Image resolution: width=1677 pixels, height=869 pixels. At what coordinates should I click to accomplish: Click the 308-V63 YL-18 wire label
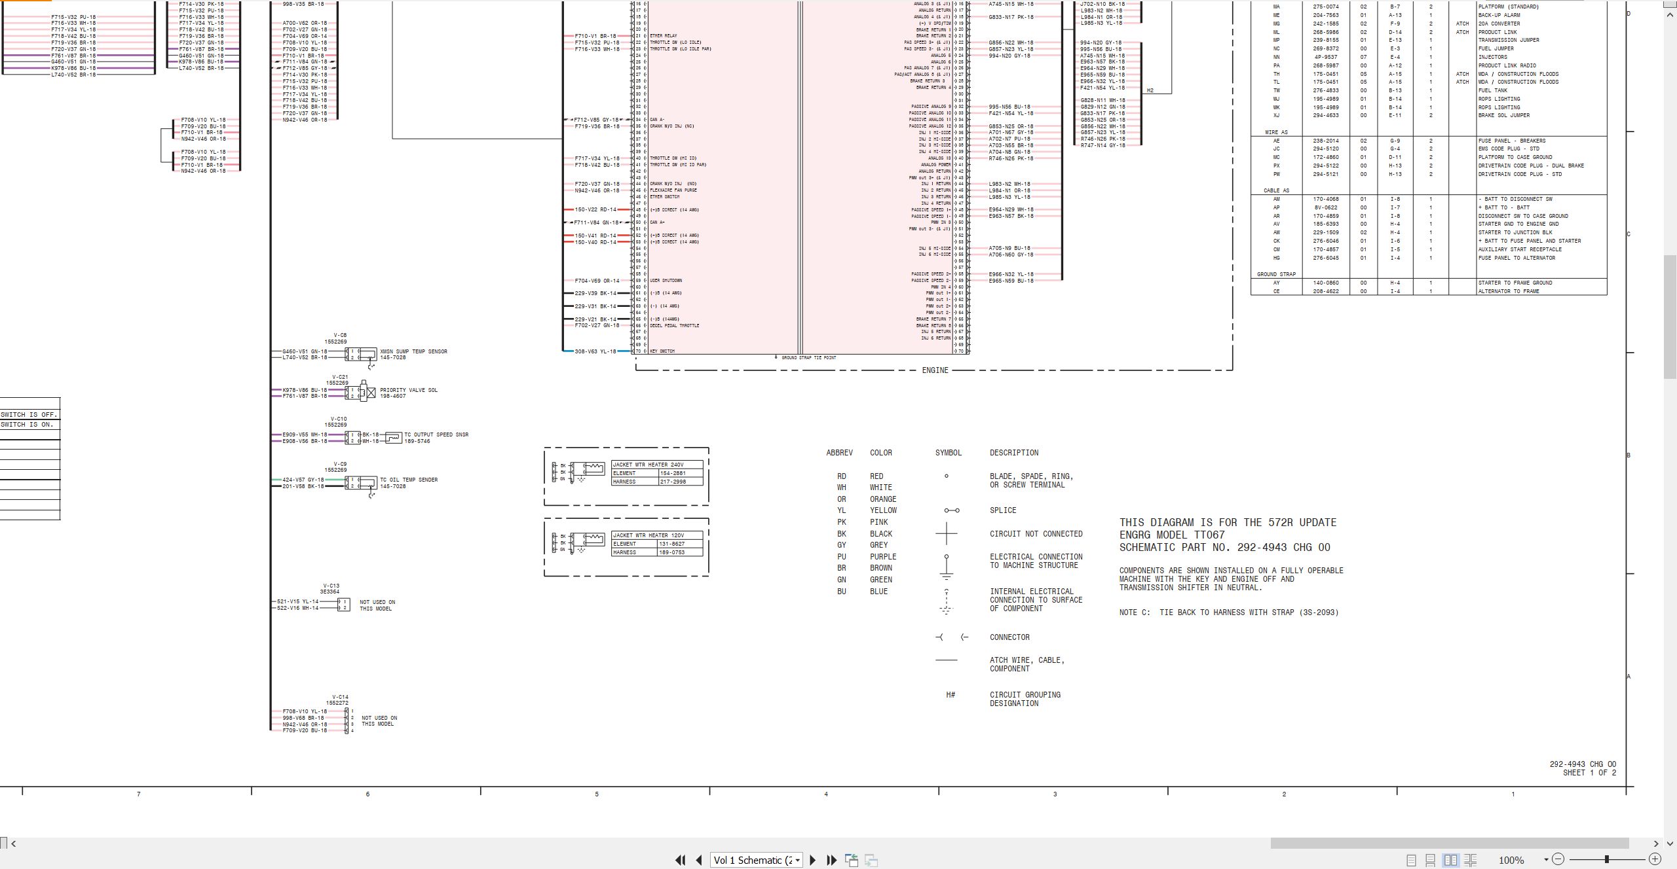click(595, 351)
